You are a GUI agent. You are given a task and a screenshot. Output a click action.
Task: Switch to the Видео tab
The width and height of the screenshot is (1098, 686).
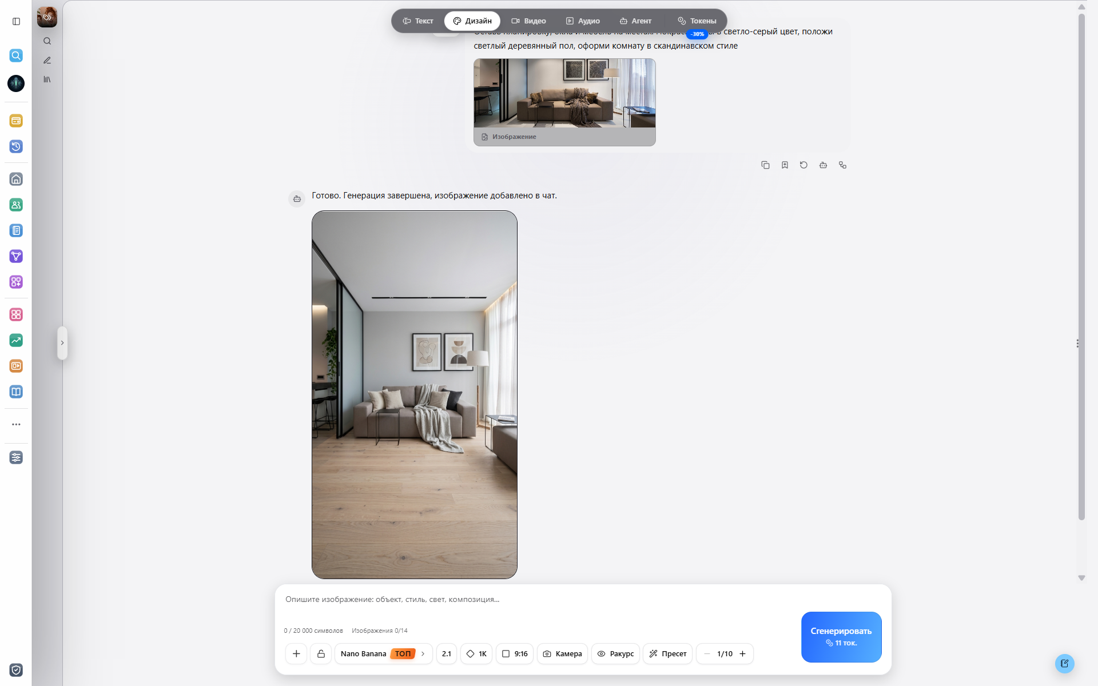528,21
